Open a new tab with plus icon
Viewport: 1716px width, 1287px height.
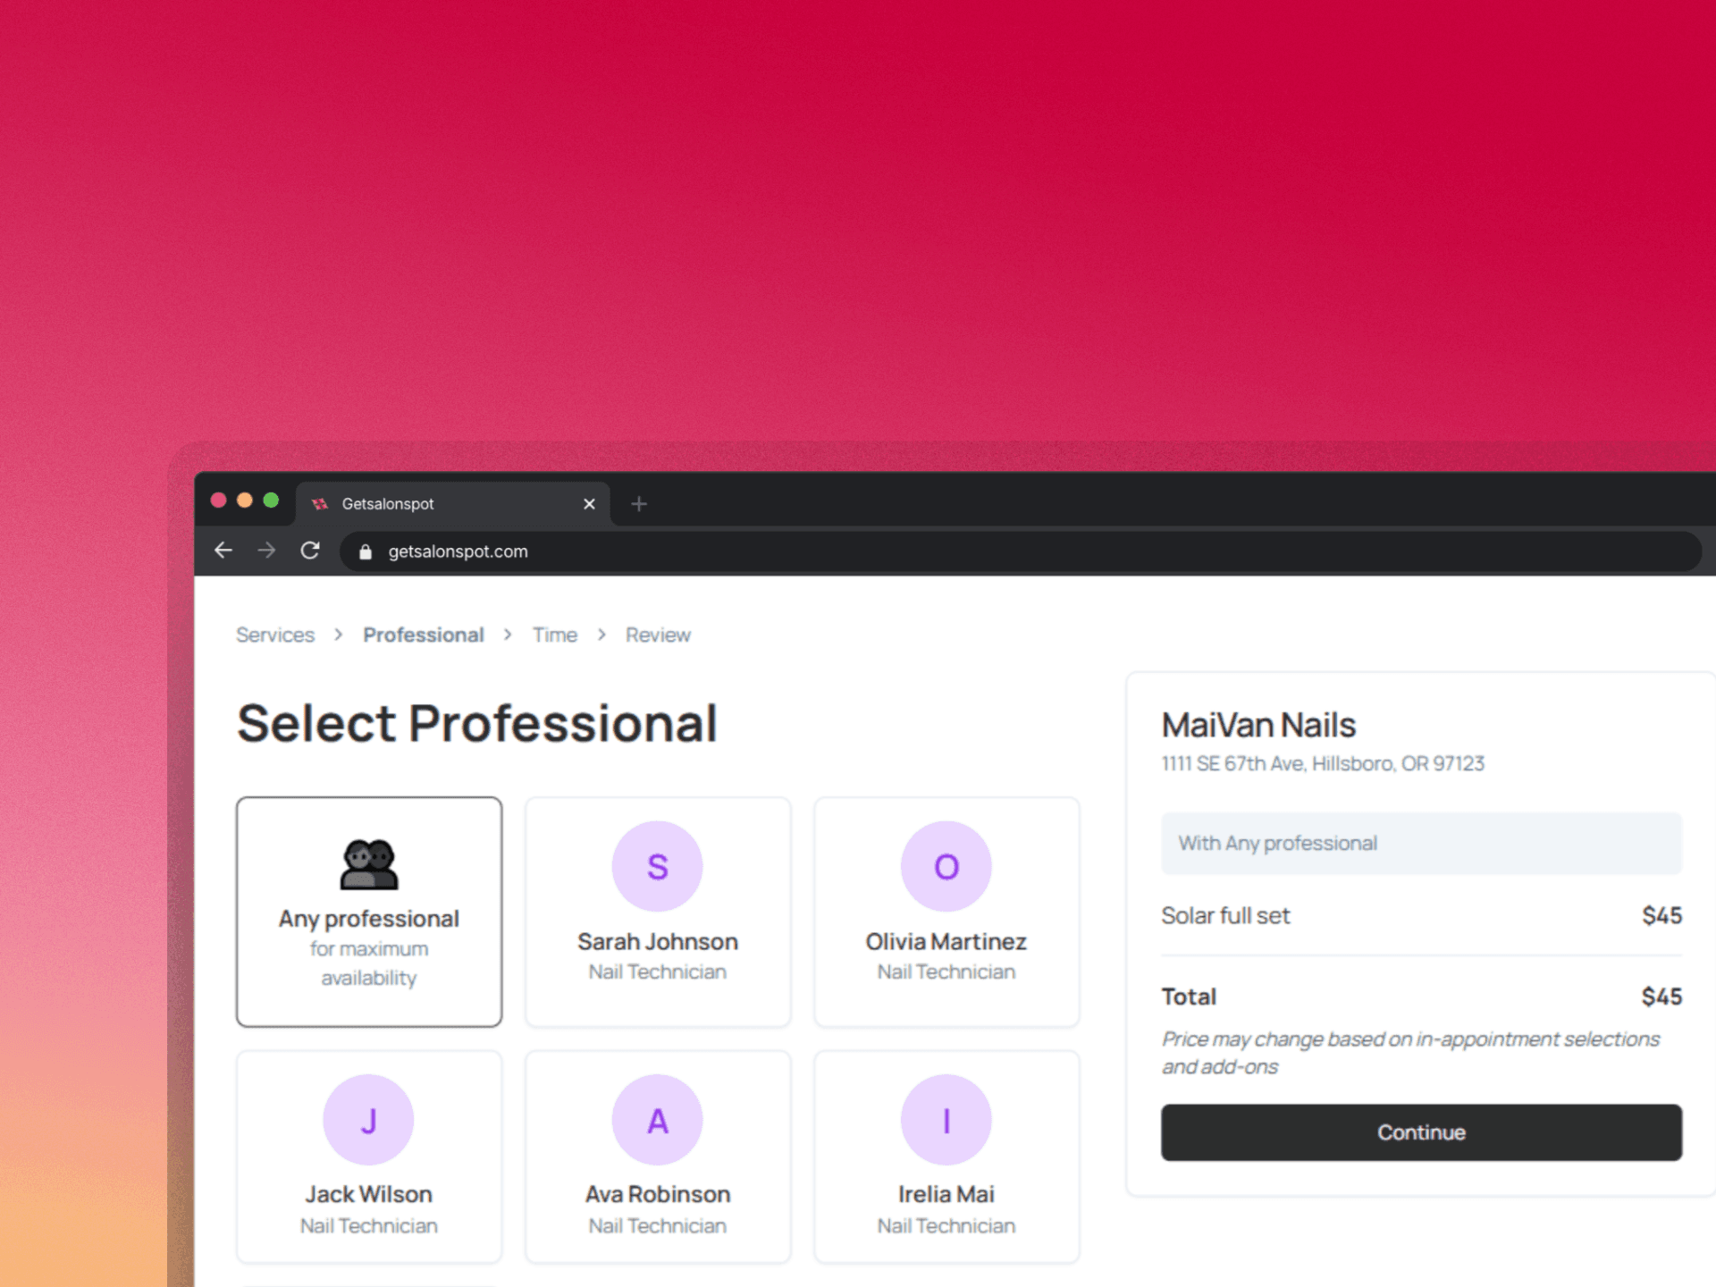click(638, 504)
